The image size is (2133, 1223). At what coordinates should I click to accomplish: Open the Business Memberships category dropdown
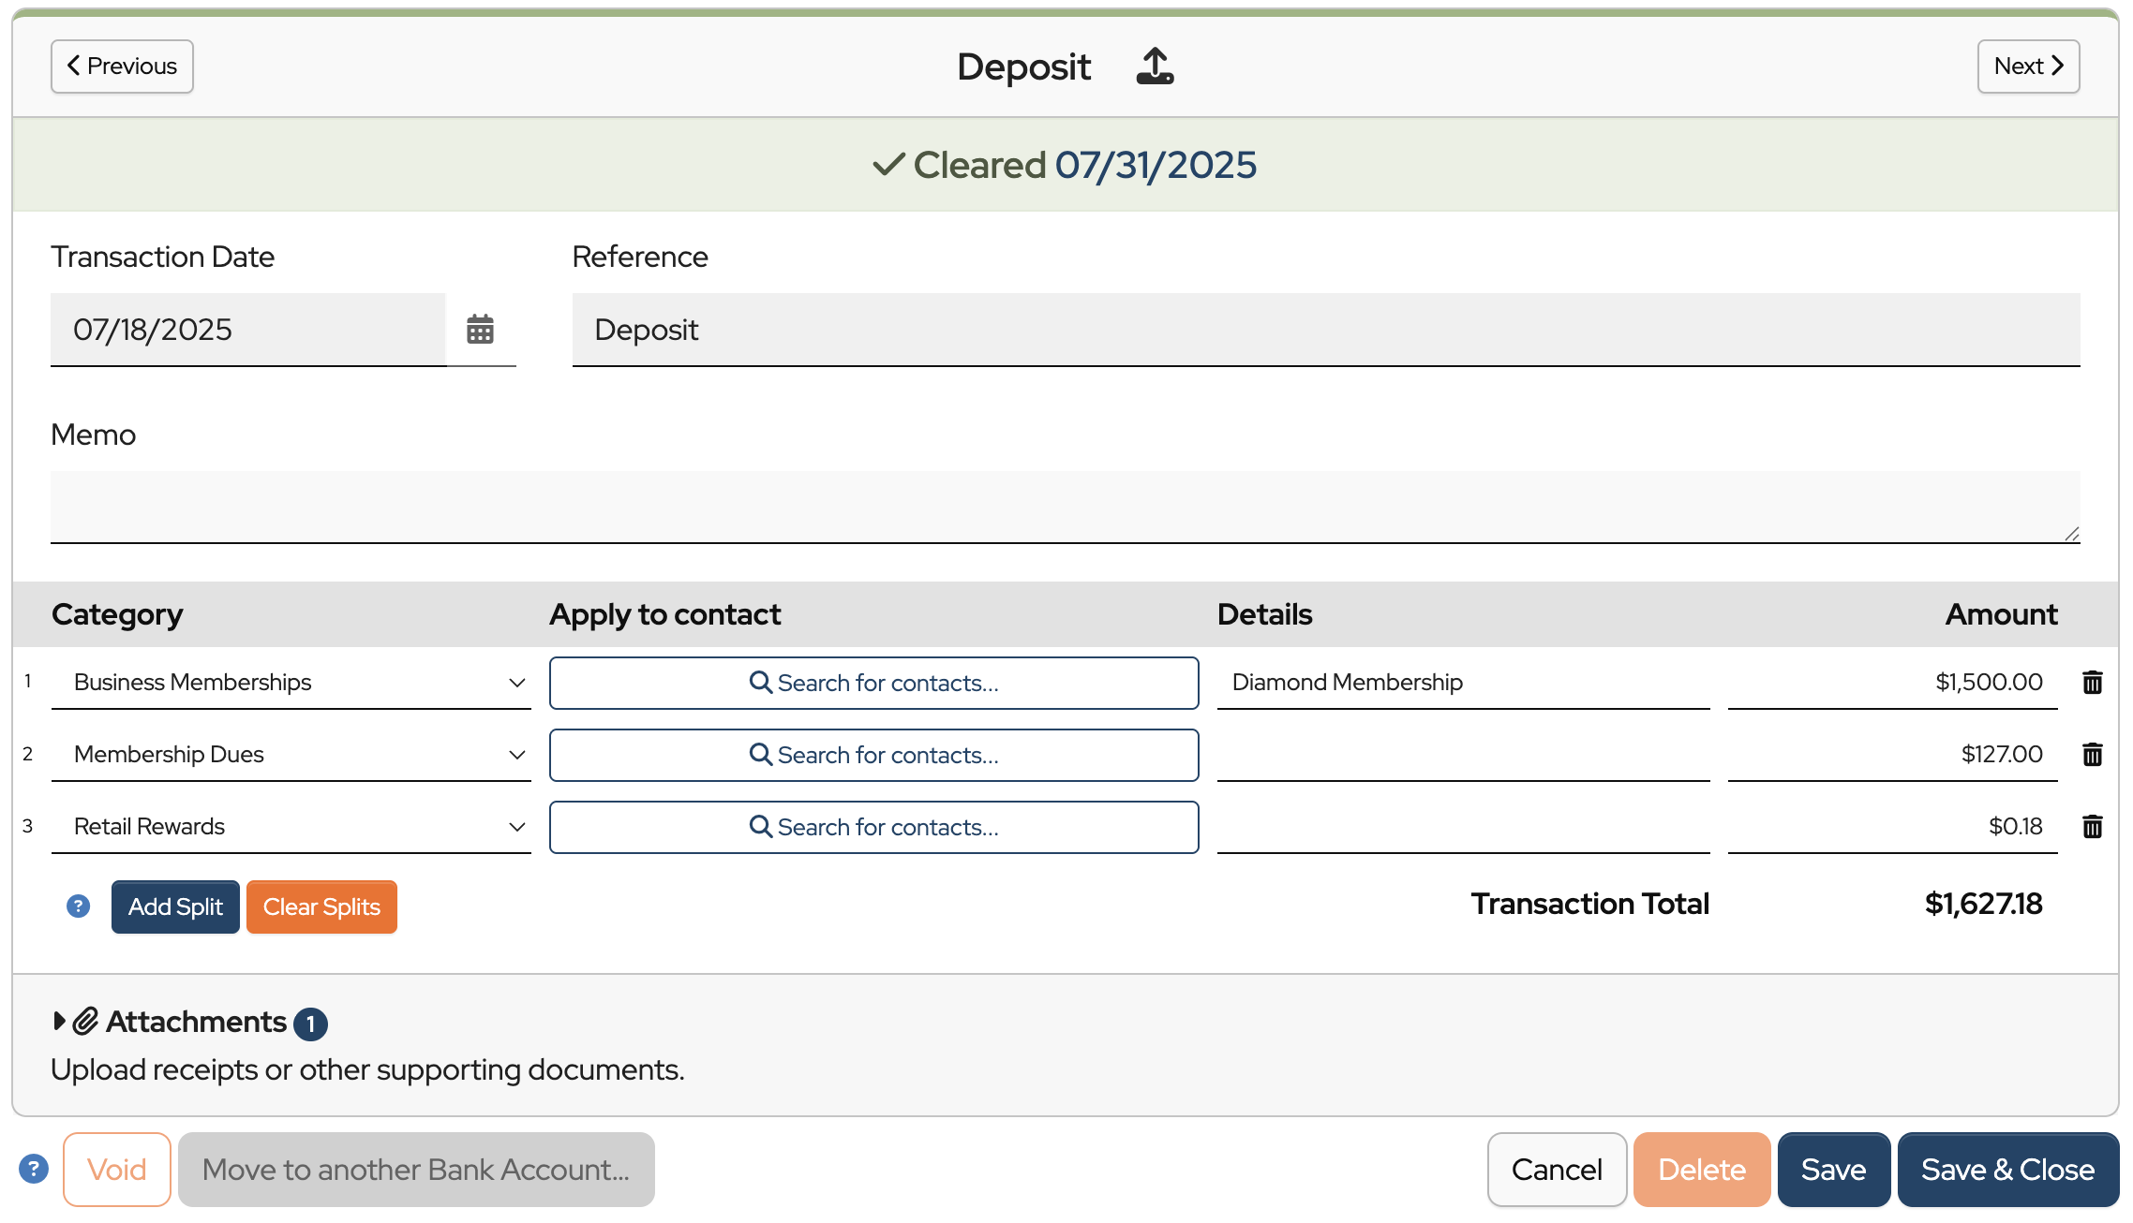(291, 683)
